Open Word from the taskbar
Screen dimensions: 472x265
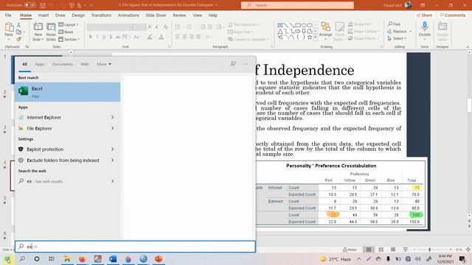click(113, 258)
